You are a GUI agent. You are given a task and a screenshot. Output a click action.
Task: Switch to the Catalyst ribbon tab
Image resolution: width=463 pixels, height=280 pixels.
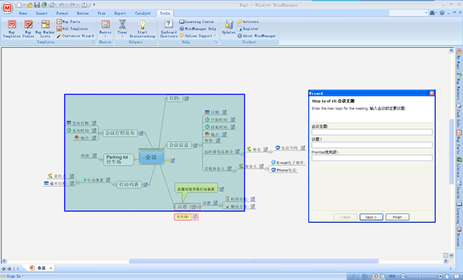tap(143, 13)
